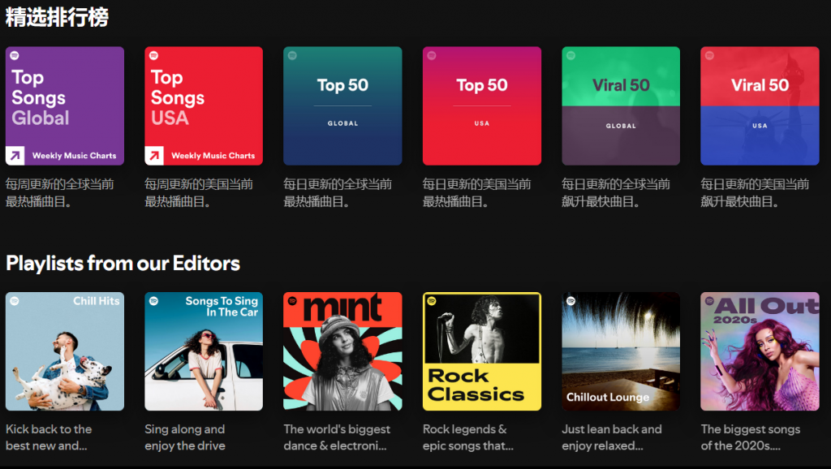Viewport: 831px width, 469px height.
Task: Click description under Top Songs Global: 每周更新的全球当前
Action: [x=59, y=193]
